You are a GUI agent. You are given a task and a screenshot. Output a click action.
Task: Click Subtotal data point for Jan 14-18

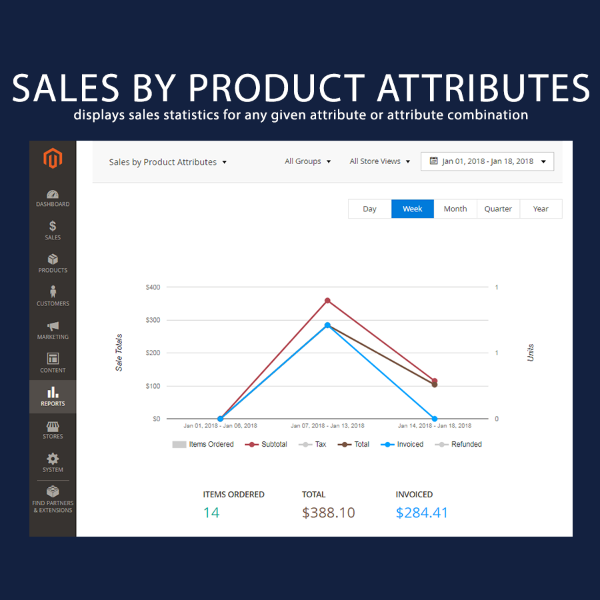(x=435, y=381)
